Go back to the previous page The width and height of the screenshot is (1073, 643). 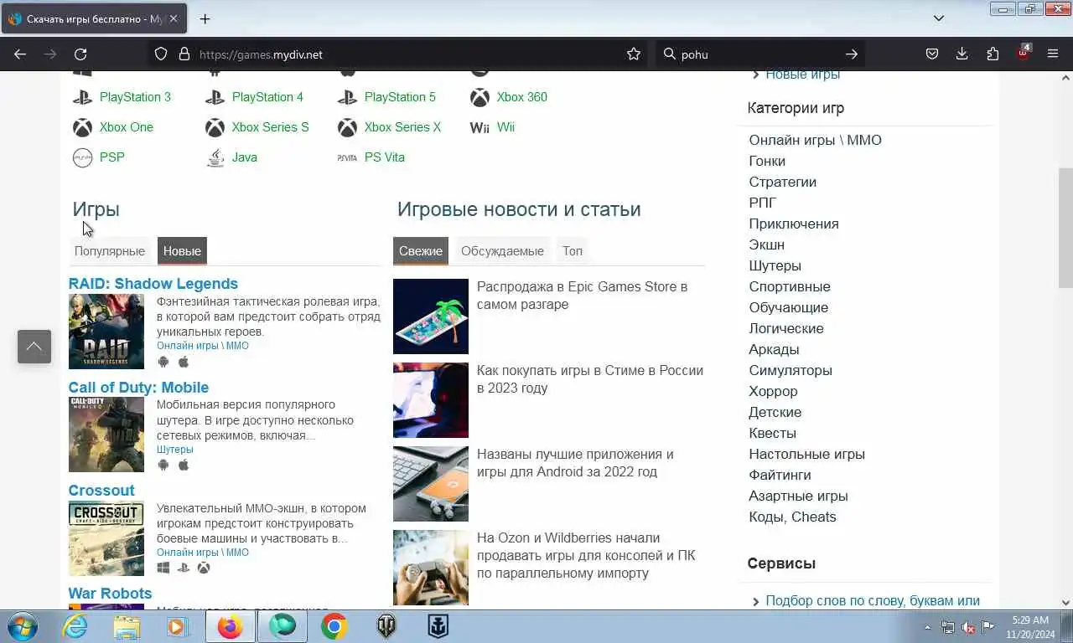click(x=20, y=54)
